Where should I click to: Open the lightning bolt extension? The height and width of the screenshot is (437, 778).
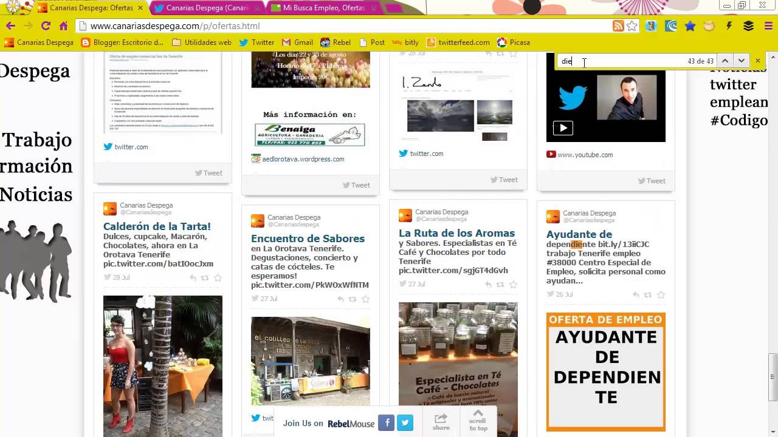[x=729, y=26]
